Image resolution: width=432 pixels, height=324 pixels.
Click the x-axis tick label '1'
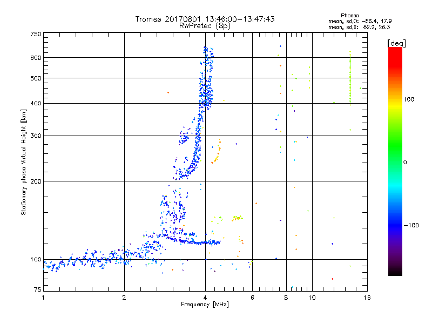(x=43, y=298)
